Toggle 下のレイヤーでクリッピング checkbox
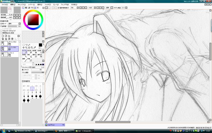Image resolution: width=212 pixels, height=133 pixels. point(1,31)
